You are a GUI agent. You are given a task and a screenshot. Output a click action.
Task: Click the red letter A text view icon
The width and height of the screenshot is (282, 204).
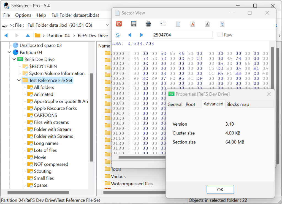point(192,24)
